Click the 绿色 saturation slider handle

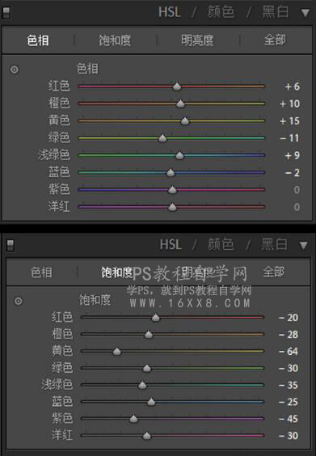(147, 368)
